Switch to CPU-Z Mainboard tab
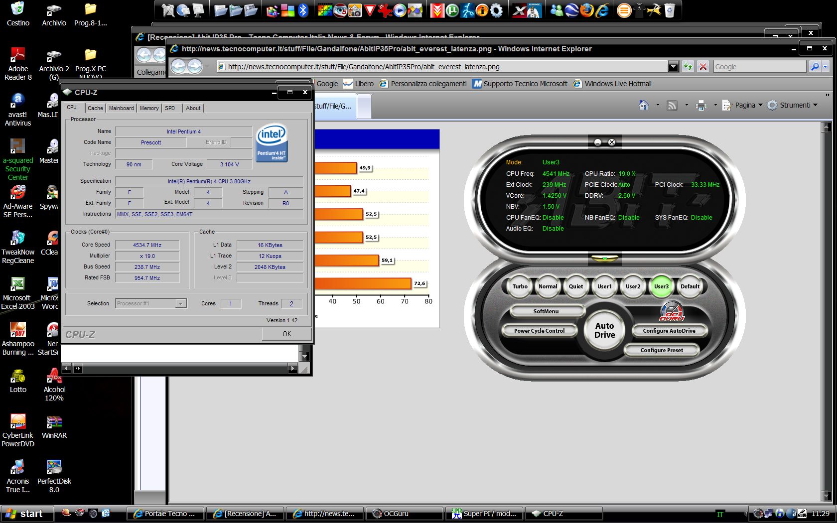837x523 pixels. (x=121, y=108)
